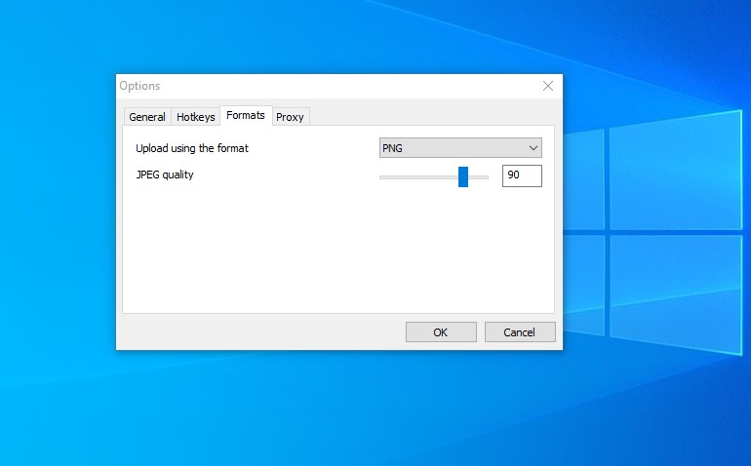
Task: Click the 'JPEG quality' label
Action: [x=165, y=175]
